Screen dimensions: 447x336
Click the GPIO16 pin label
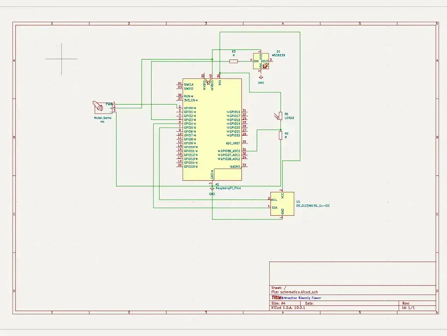pyautogui.click(x=234, y=112)
